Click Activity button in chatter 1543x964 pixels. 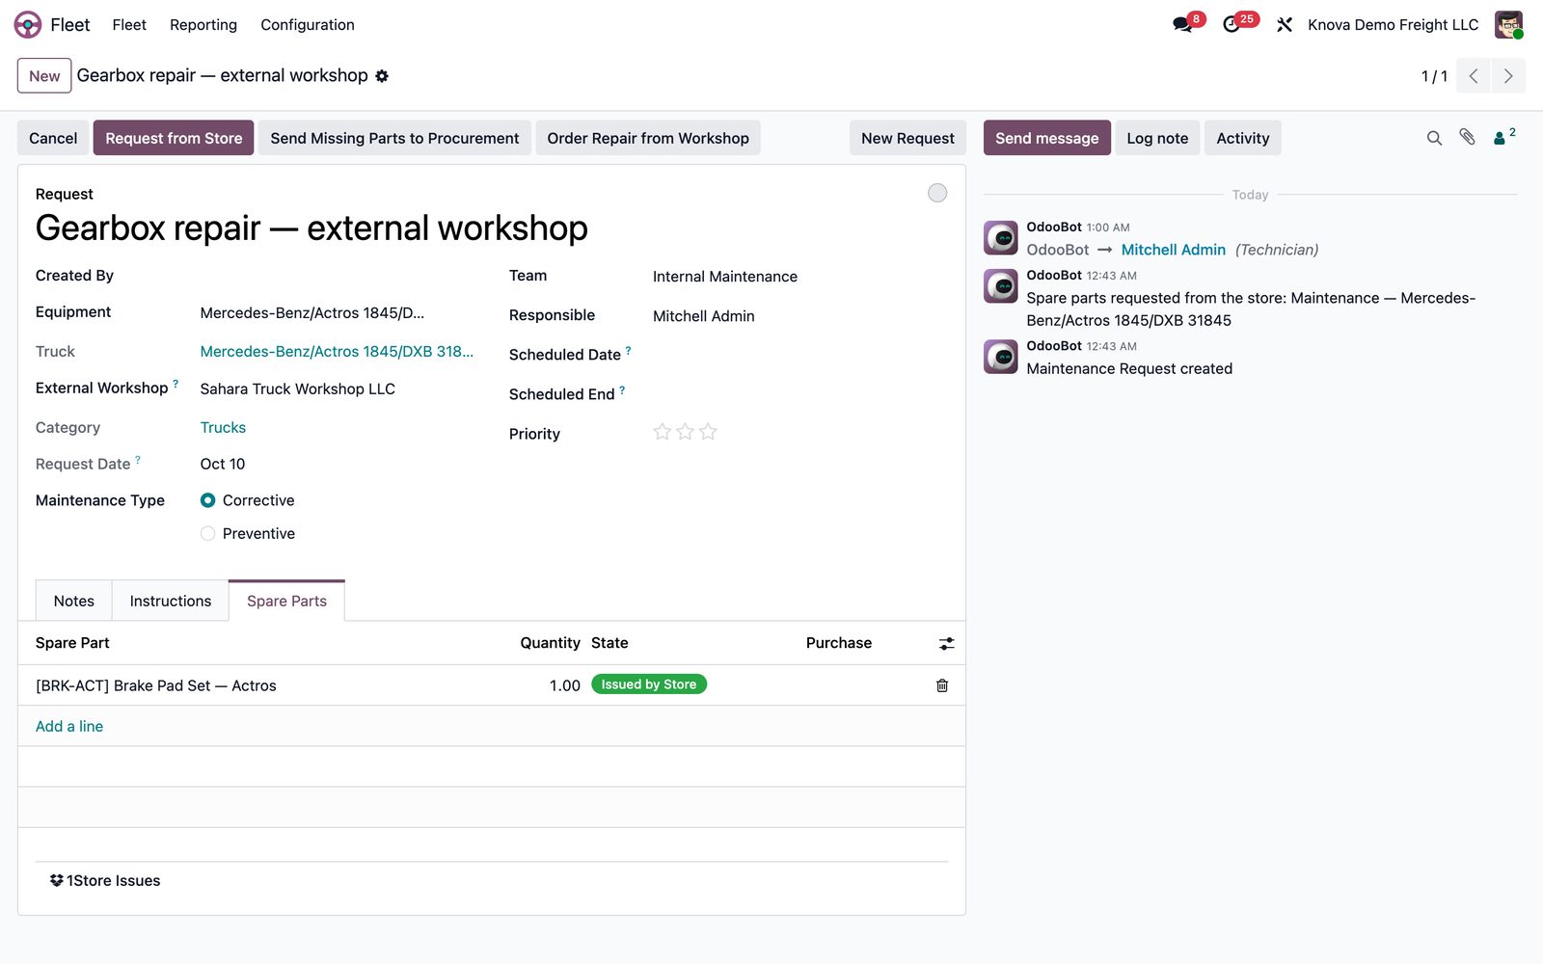pyautogui.click(x=1242, y=138)
